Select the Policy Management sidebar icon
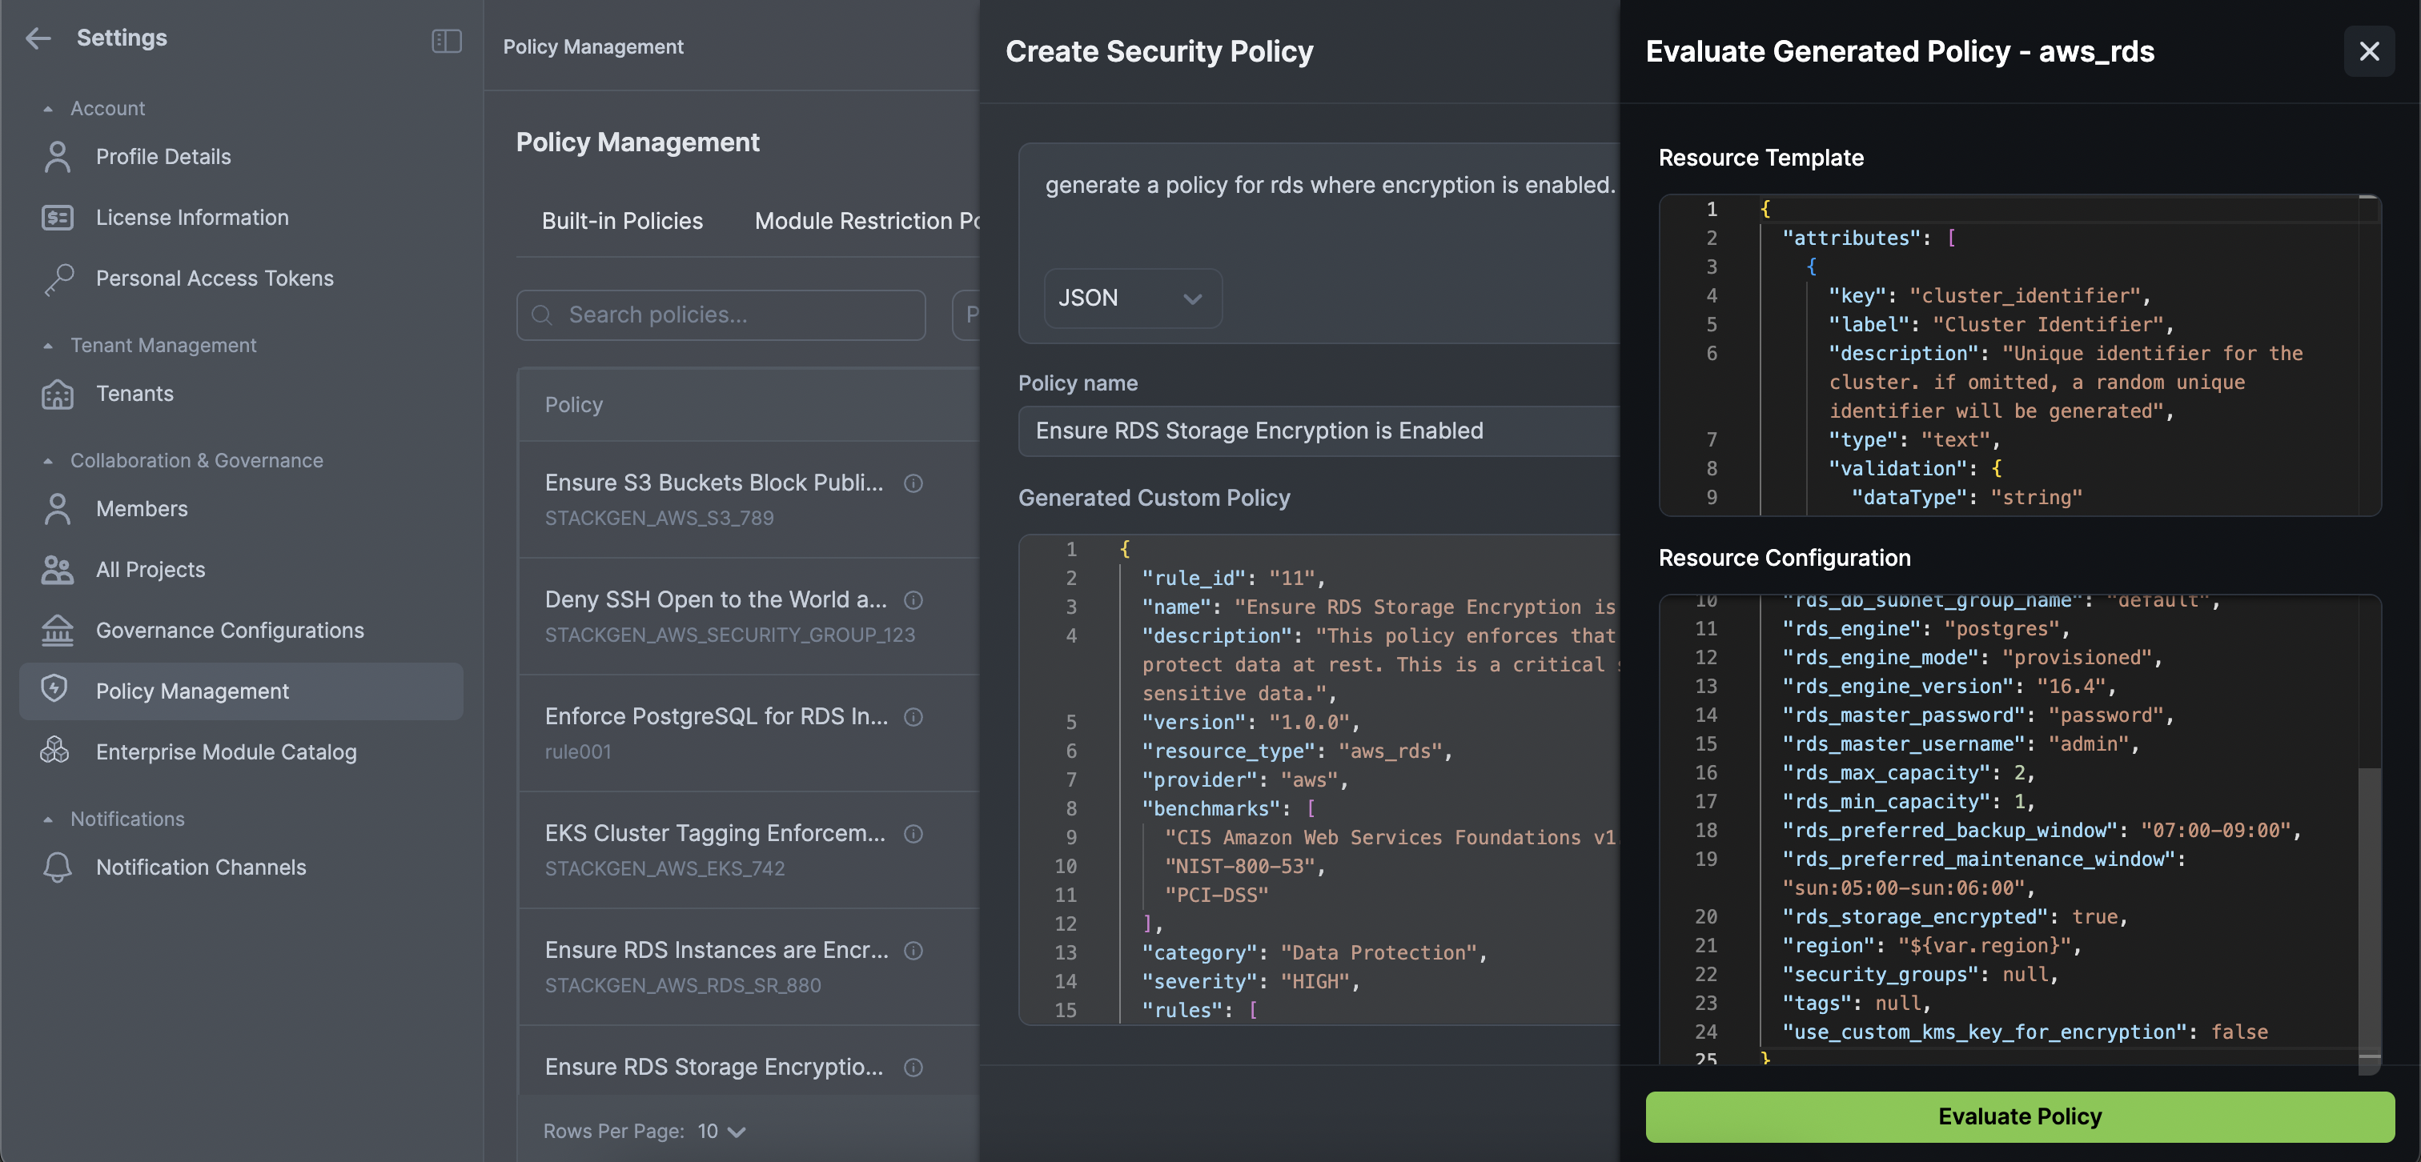 coord(56,691)
